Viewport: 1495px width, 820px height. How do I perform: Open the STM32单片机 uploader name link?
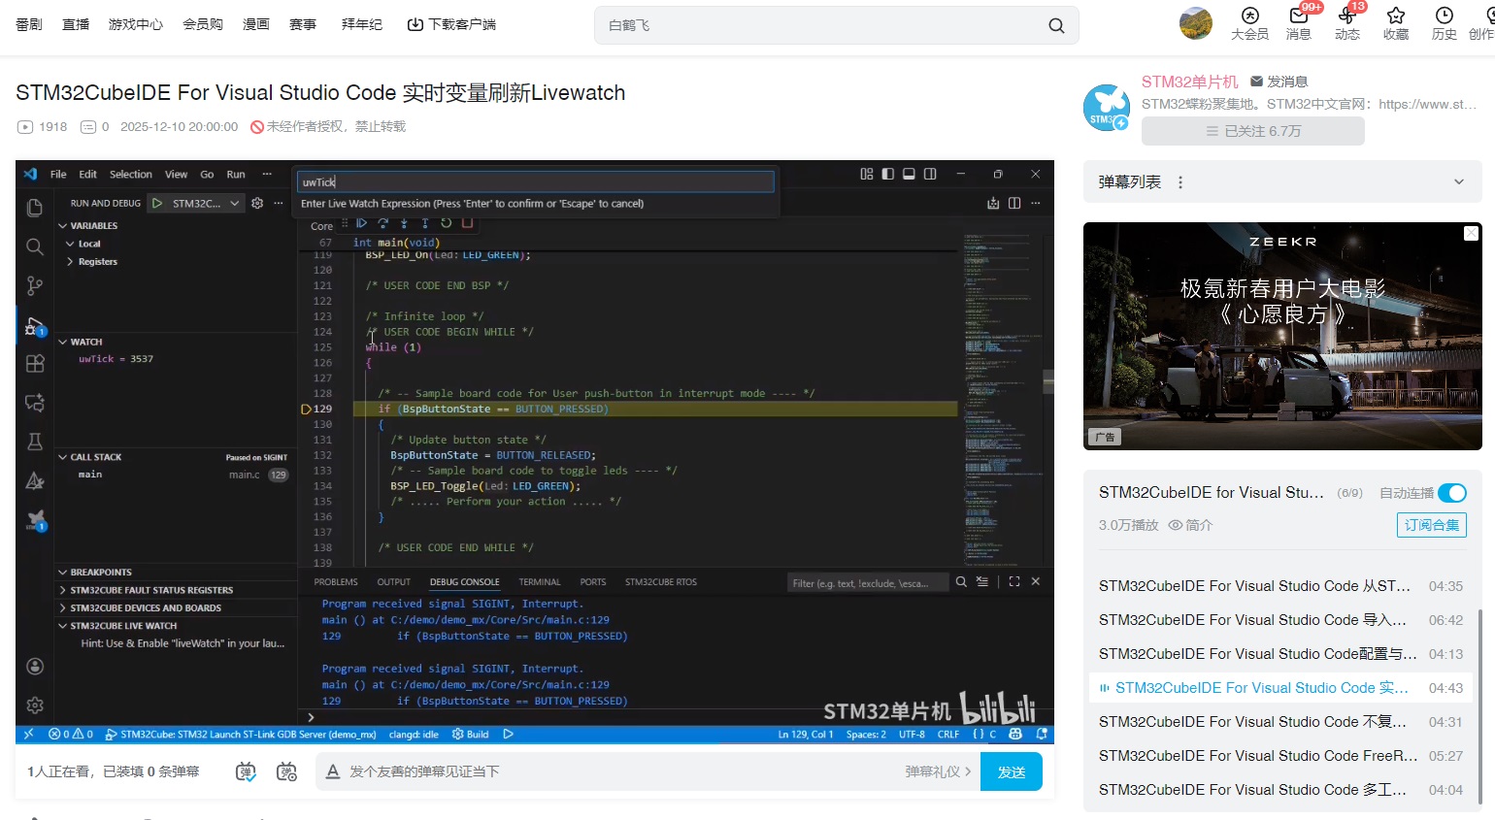[x=1190, y=82]
